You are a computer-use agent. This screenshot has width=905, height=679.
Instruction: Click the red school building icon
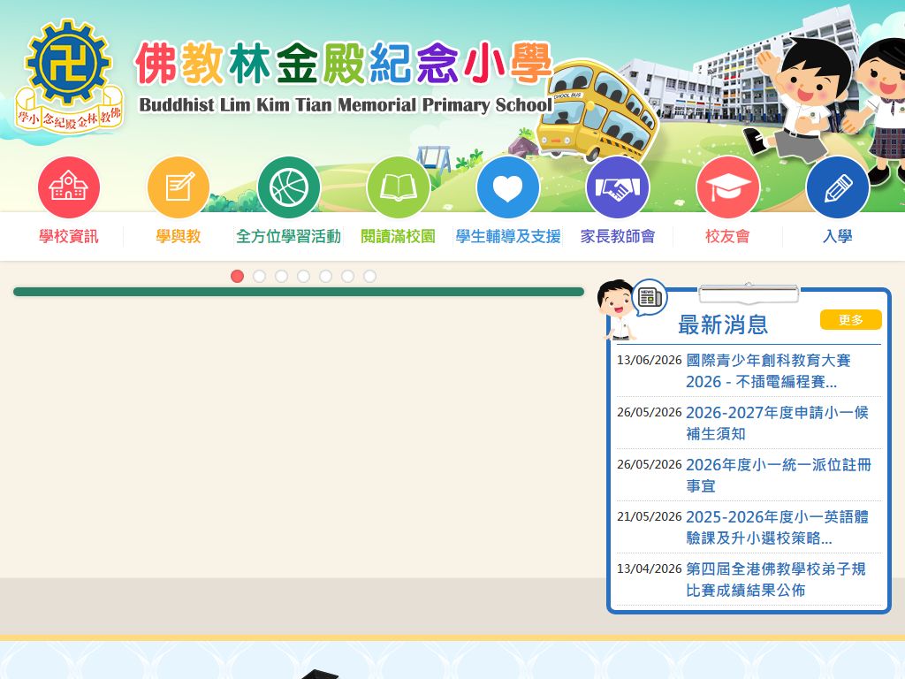(69, 187)
